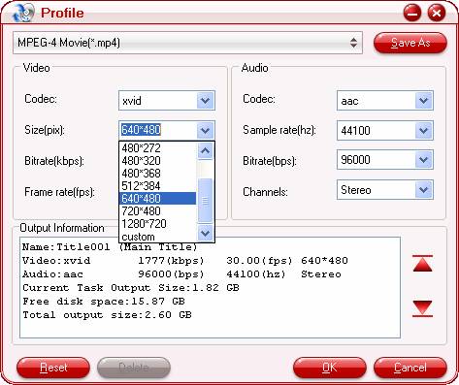Expand the Sample rate 44100 dropdown

pos(423,130)
